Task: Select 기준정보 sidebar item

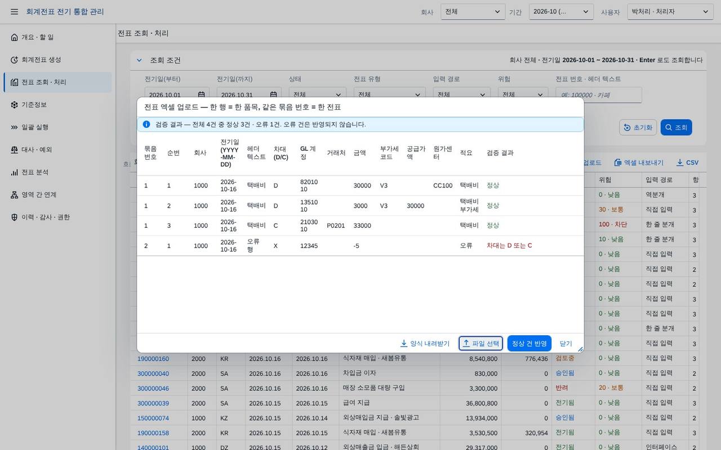Action: pyautogui.click(x=57, y=105)
